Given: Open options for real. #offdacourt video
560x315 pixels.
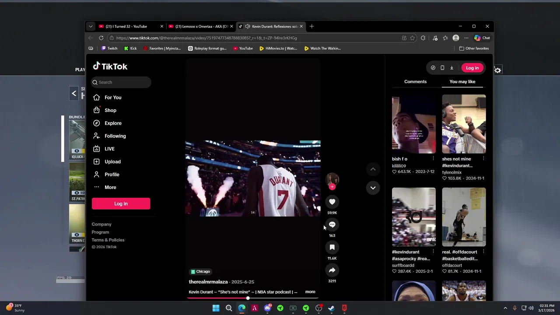Looking at the screenshot, I should tap(483, 252).
